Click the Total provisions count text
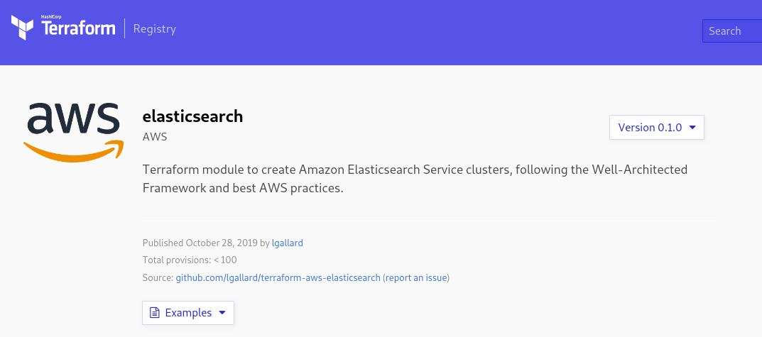762x337 pixels. coord(190,260)
